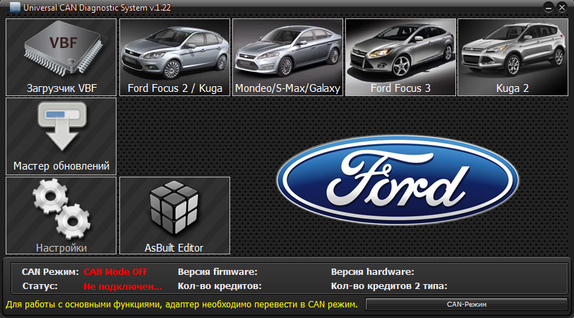Open Настройки gears tile
Screen dimensions: 574x318
(61, 216)
